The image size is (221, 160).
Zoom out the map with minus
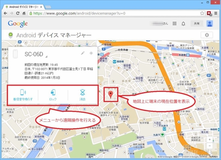pos(210,146)
